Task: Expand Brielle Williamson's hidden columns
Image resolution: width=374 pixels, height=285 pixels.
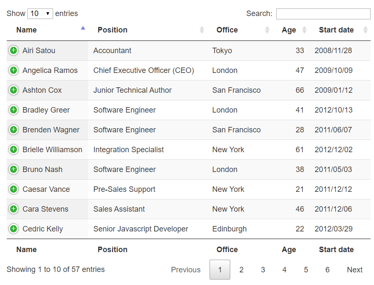Action: [13, 150]
